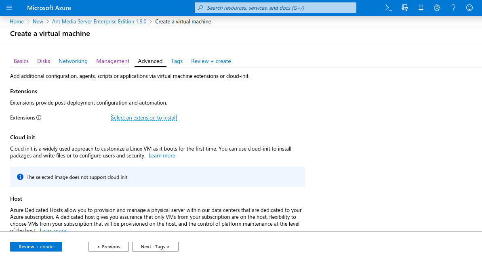482x258 pixels.
Task: Click the blue info icon in cloud init notice
Action: pos(20,177)
